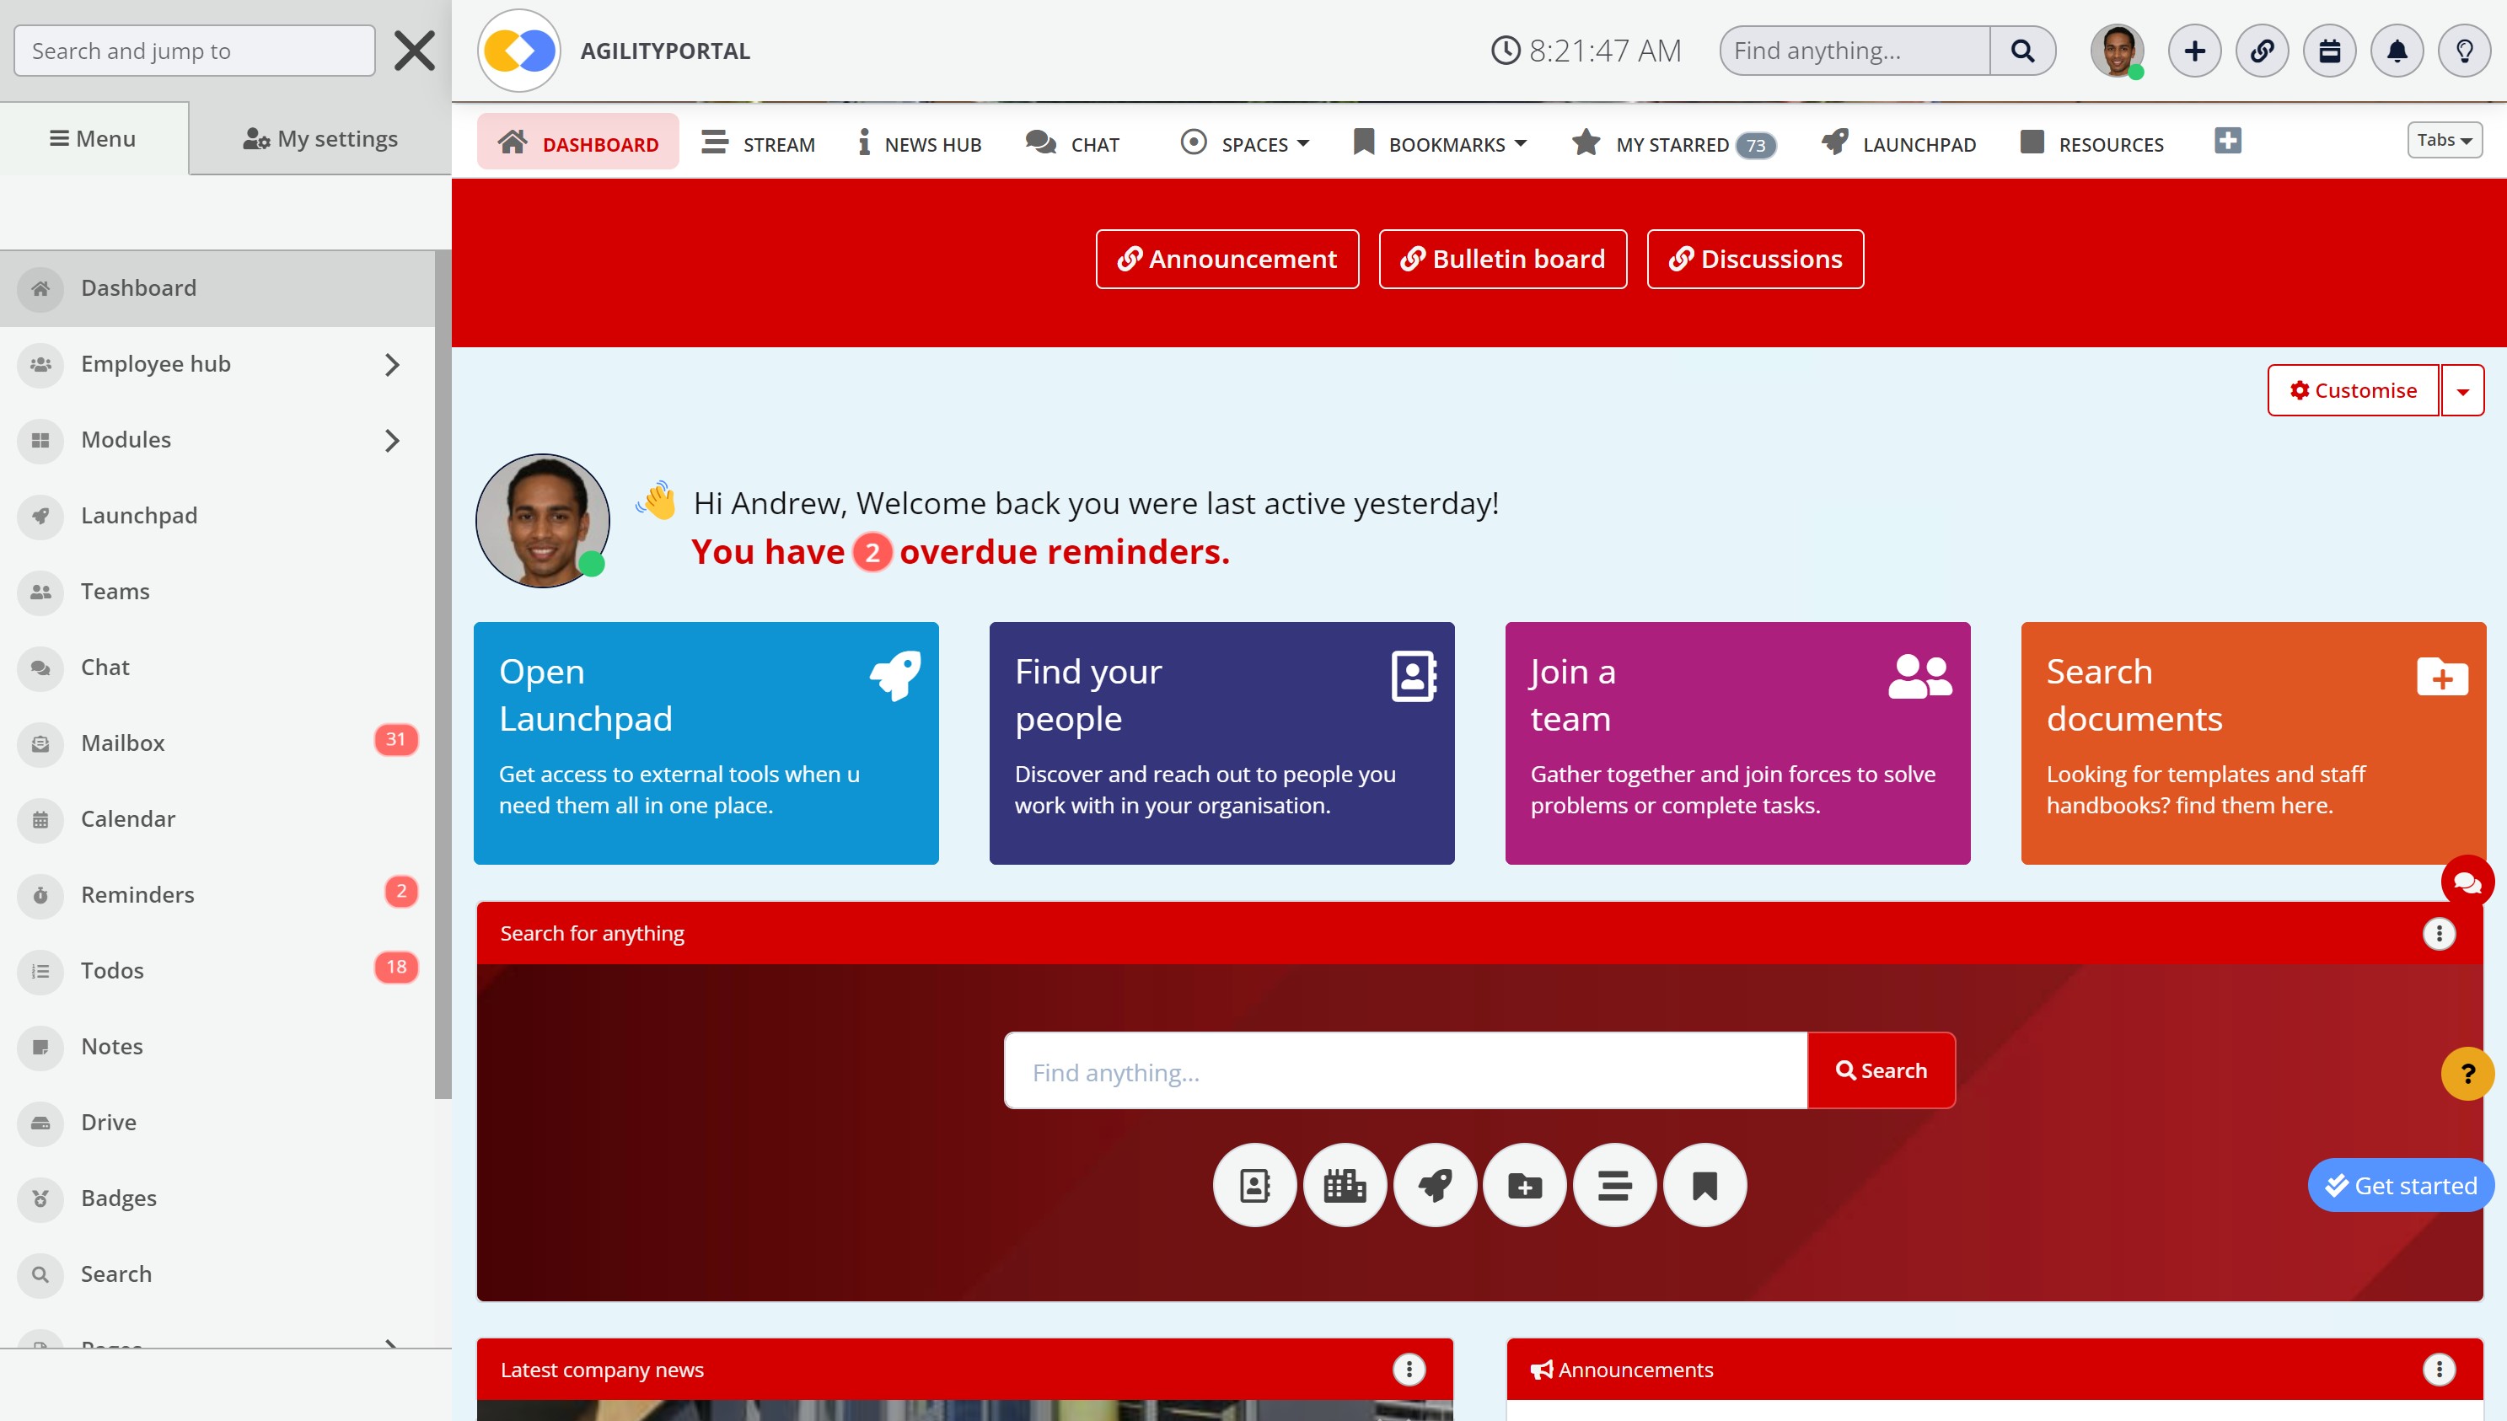This screenshot has width=2507, height=1421.
Task: Click the bookmark quick-search filter icon
Action: point(1704,1185)
